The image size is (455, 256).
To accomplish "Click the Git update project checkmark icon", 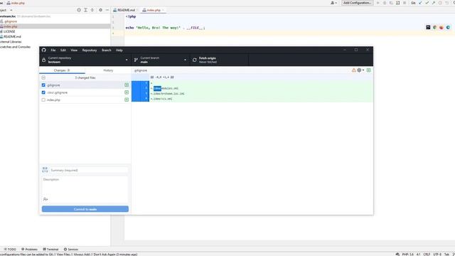I will point(420,3).
